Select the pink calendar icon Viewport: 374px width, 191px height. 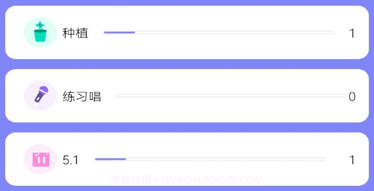coord(41,159)
